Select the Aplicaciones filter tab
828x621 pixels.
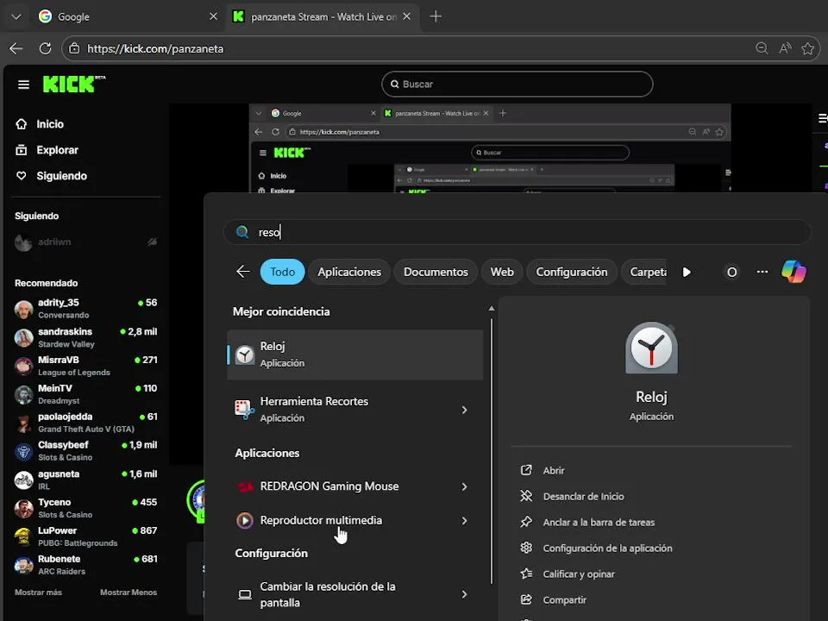[349, 272]
